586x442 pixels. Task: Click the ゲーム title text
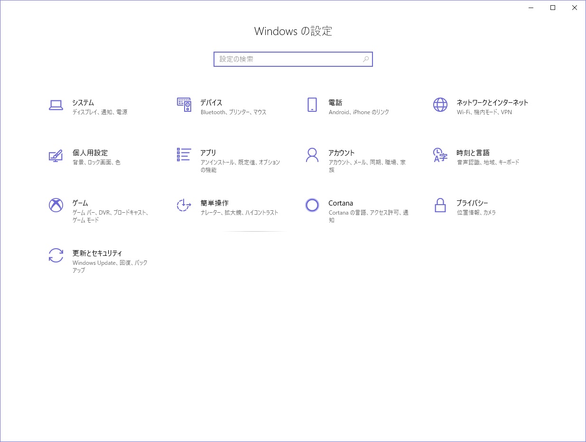point(80,203)
